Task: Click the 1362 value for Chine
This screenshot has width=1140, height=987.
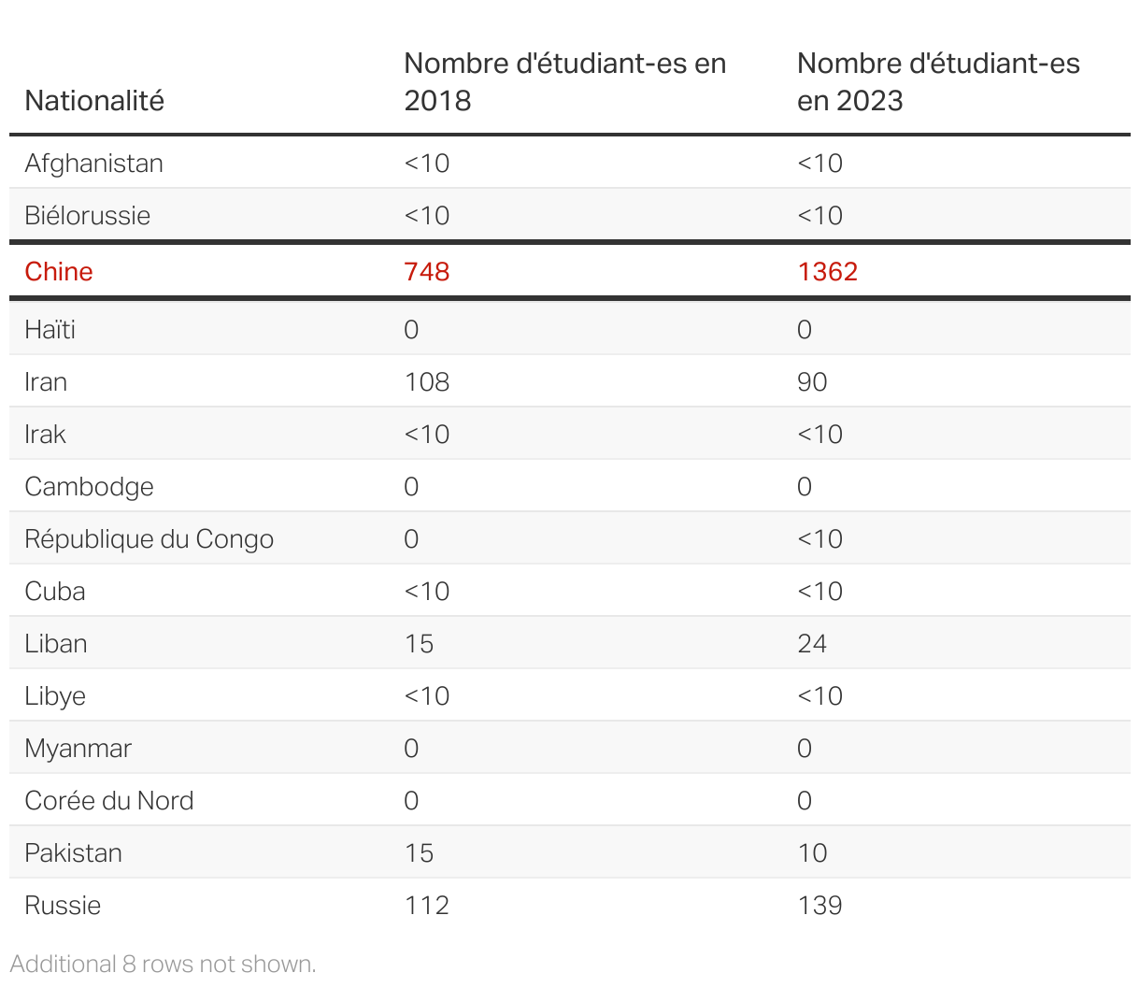Action: tap(827, 271)
